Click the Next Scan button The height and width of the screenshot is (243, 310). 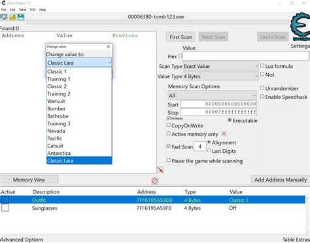(213, 37)
